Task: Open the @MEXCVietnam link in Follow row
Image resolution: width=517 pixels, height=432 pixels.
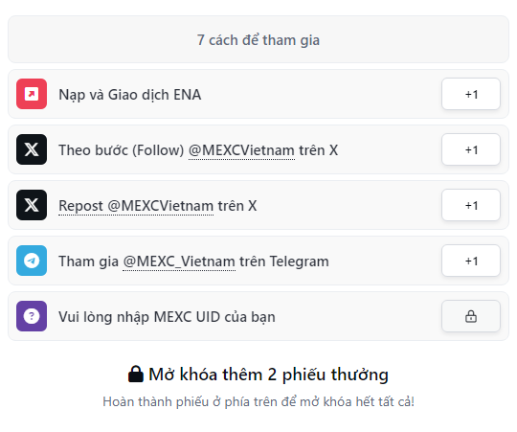Action: tap(241, 150)
